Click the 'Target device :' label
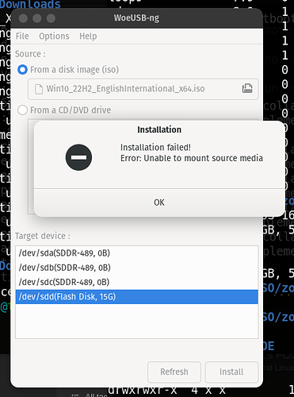Screen dimensions: 294x397 tap(43, 236)
